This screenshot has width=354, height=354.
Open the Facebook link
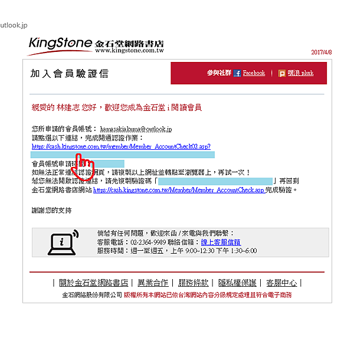(x=254, y=73)
